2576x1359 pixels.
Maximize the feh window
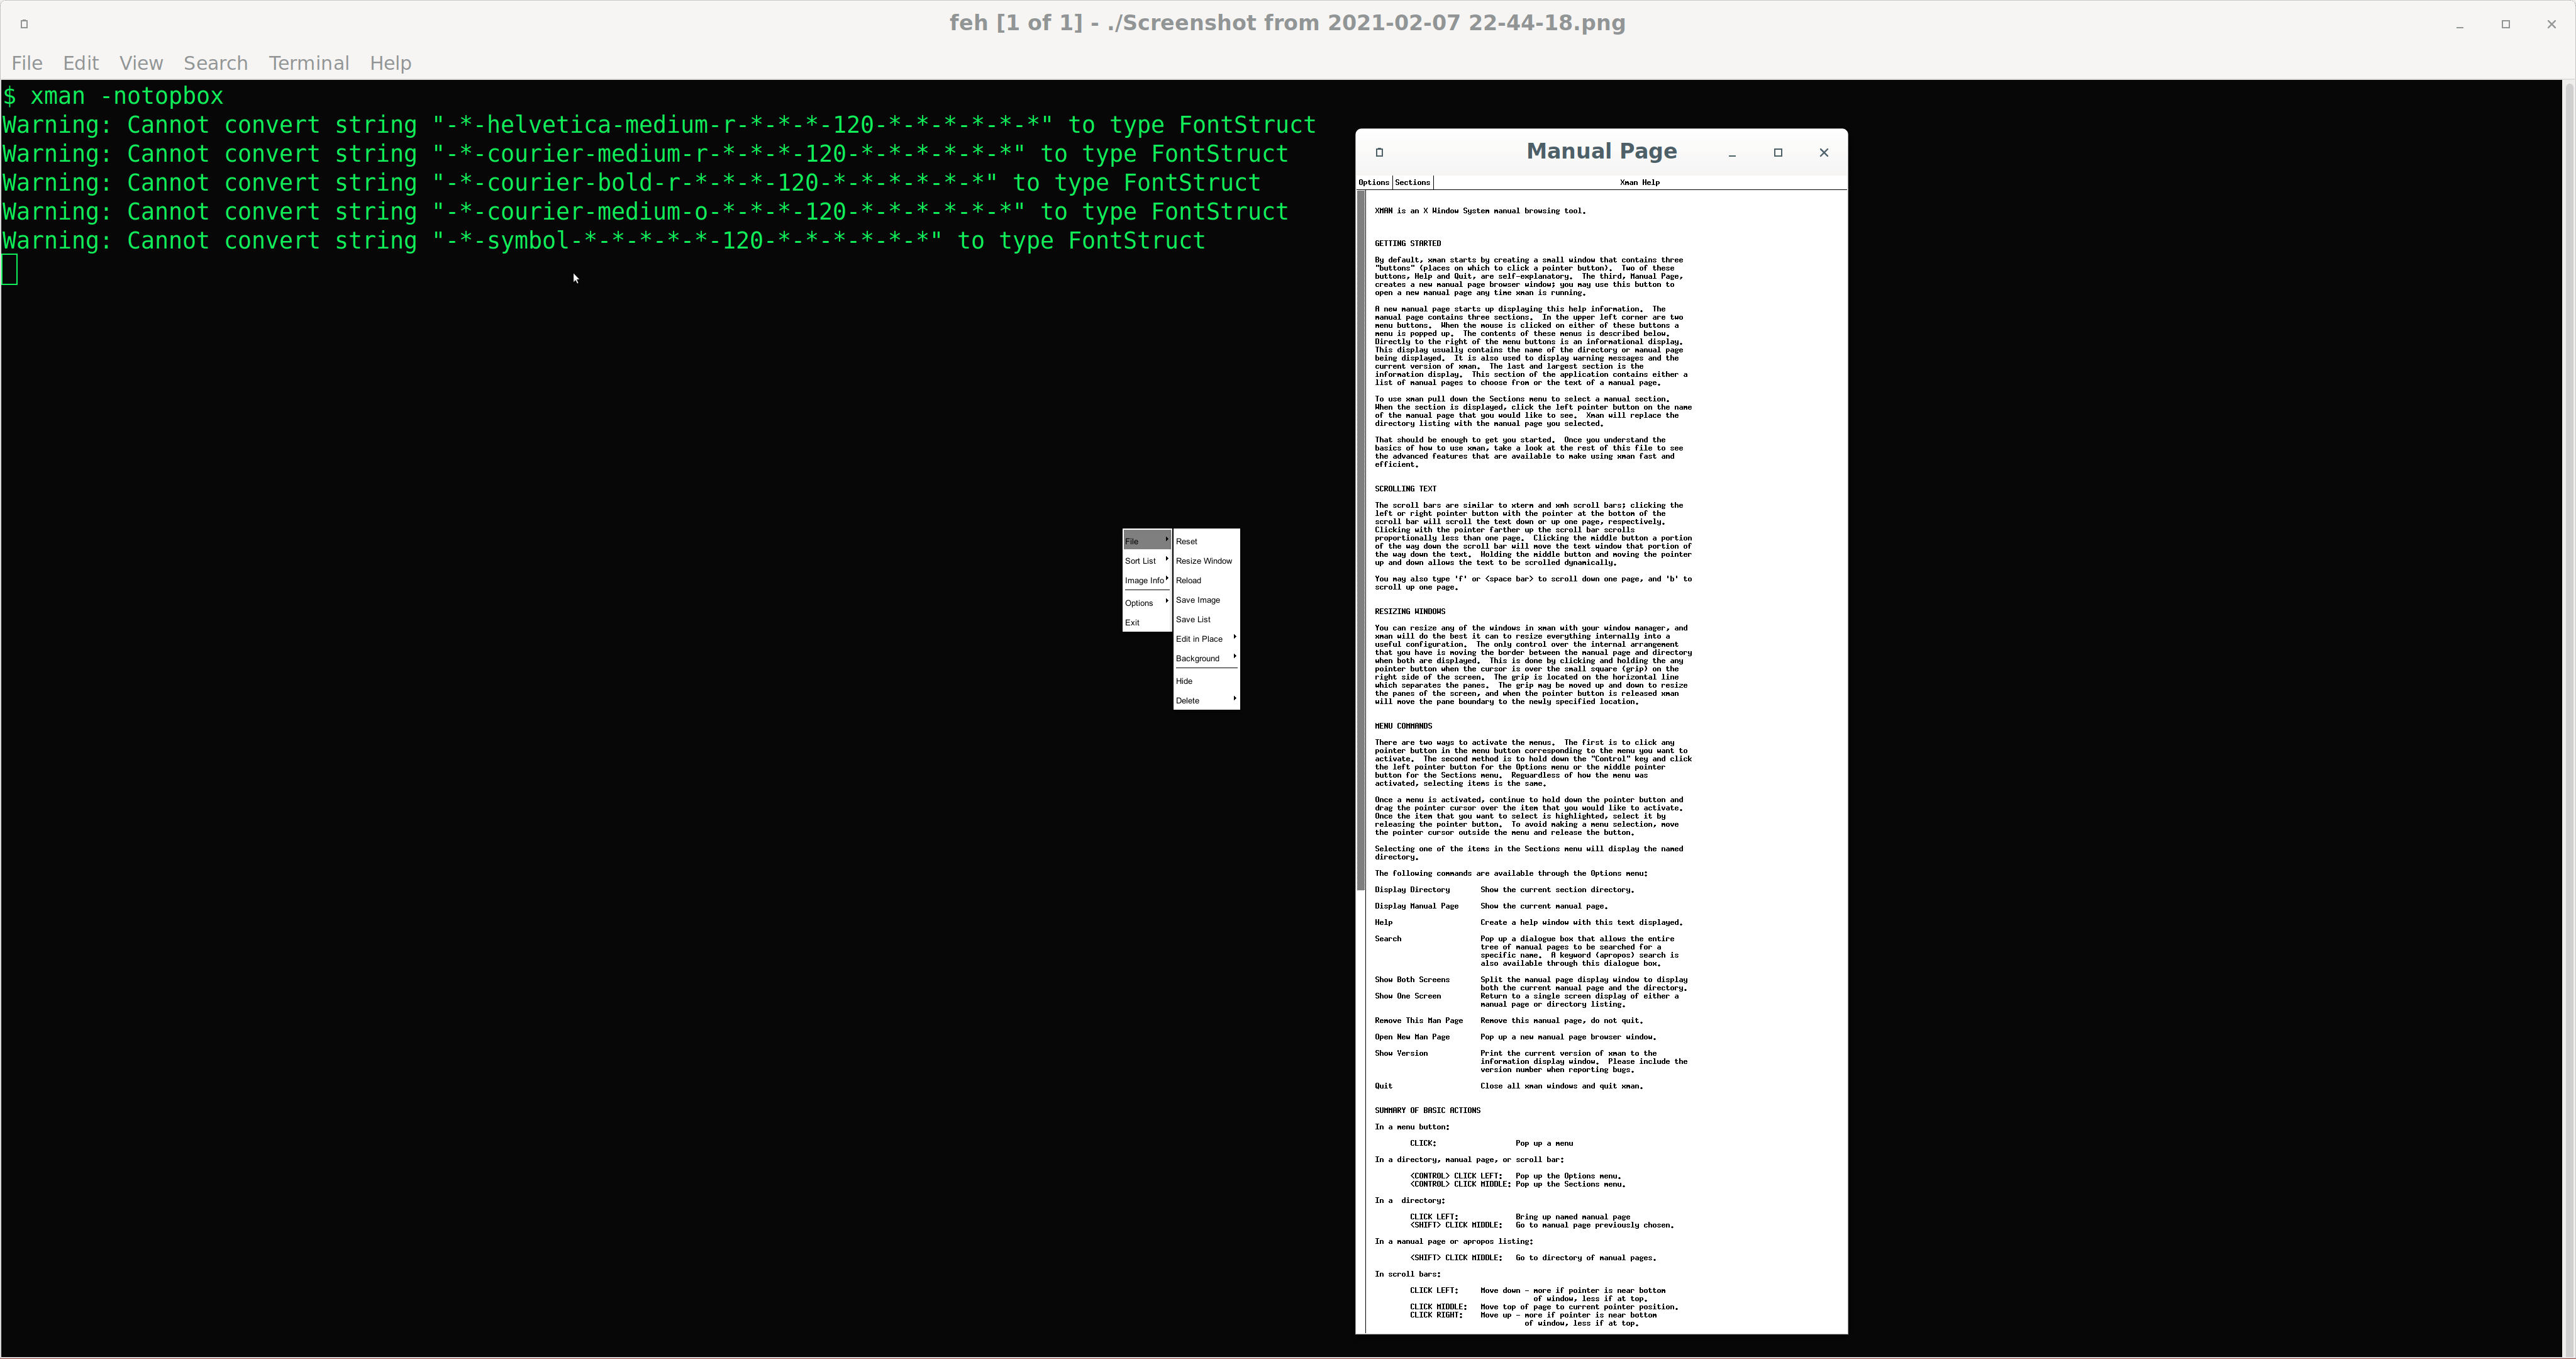pyautogui.click(x=2505, y=24)
